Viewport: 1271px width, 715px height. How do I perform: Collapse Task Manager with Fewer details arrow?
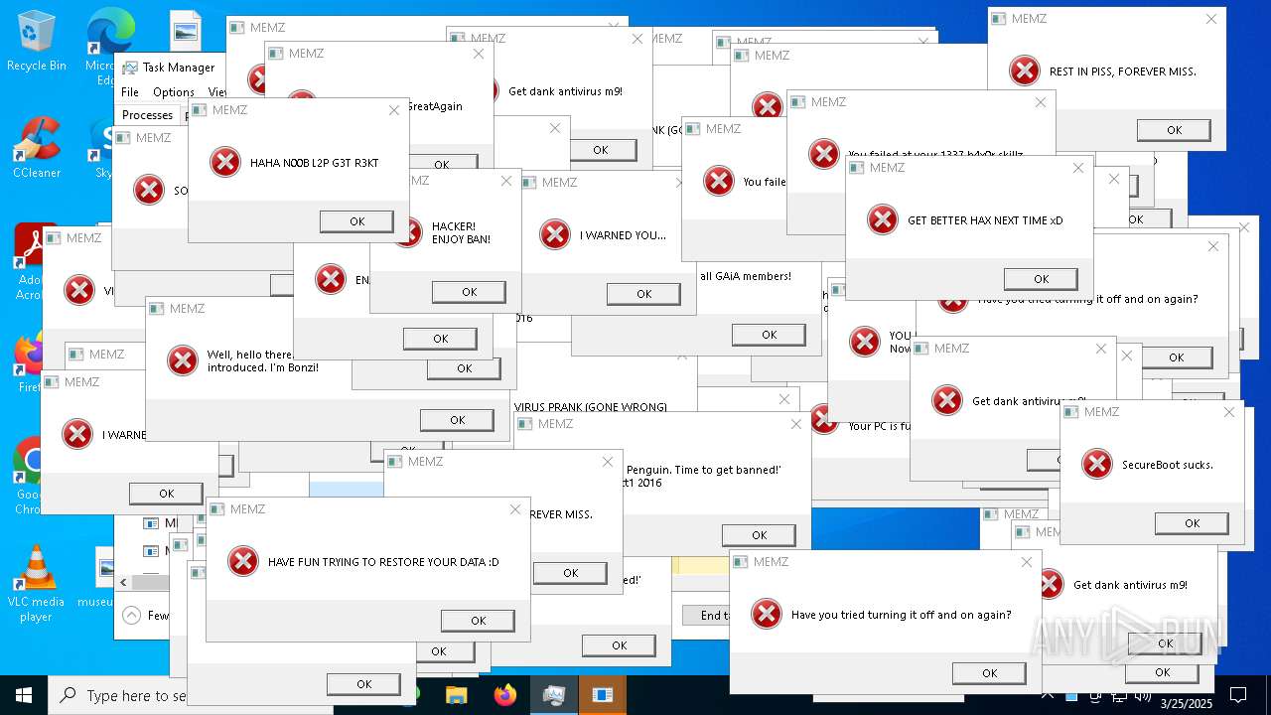coord(131,616)
